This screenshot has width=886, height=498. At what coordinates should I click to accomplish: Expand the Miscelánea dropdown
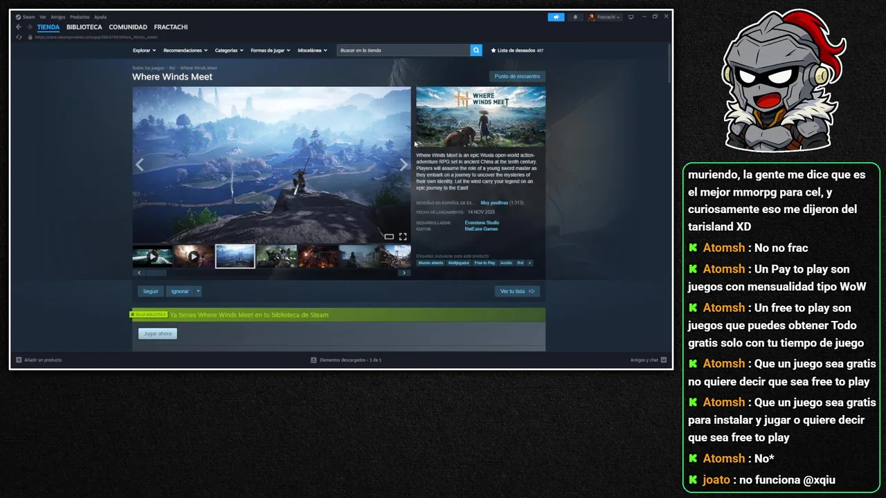[x=312, y=50]
